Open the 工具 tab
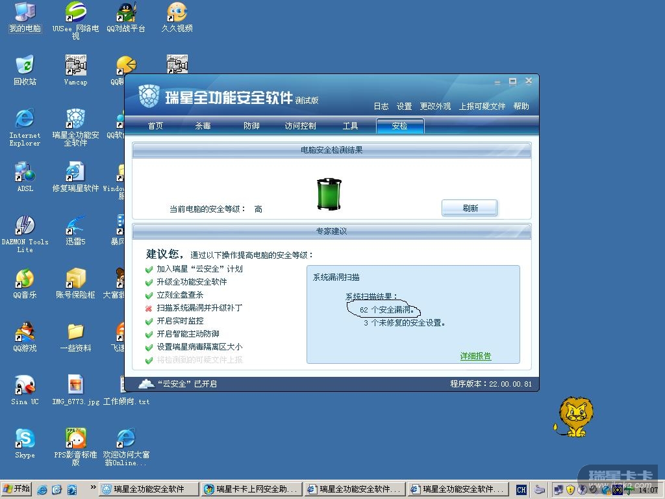The height and width of the screenshot is (499, 665). pyautogui.click(x=350, y=126)
